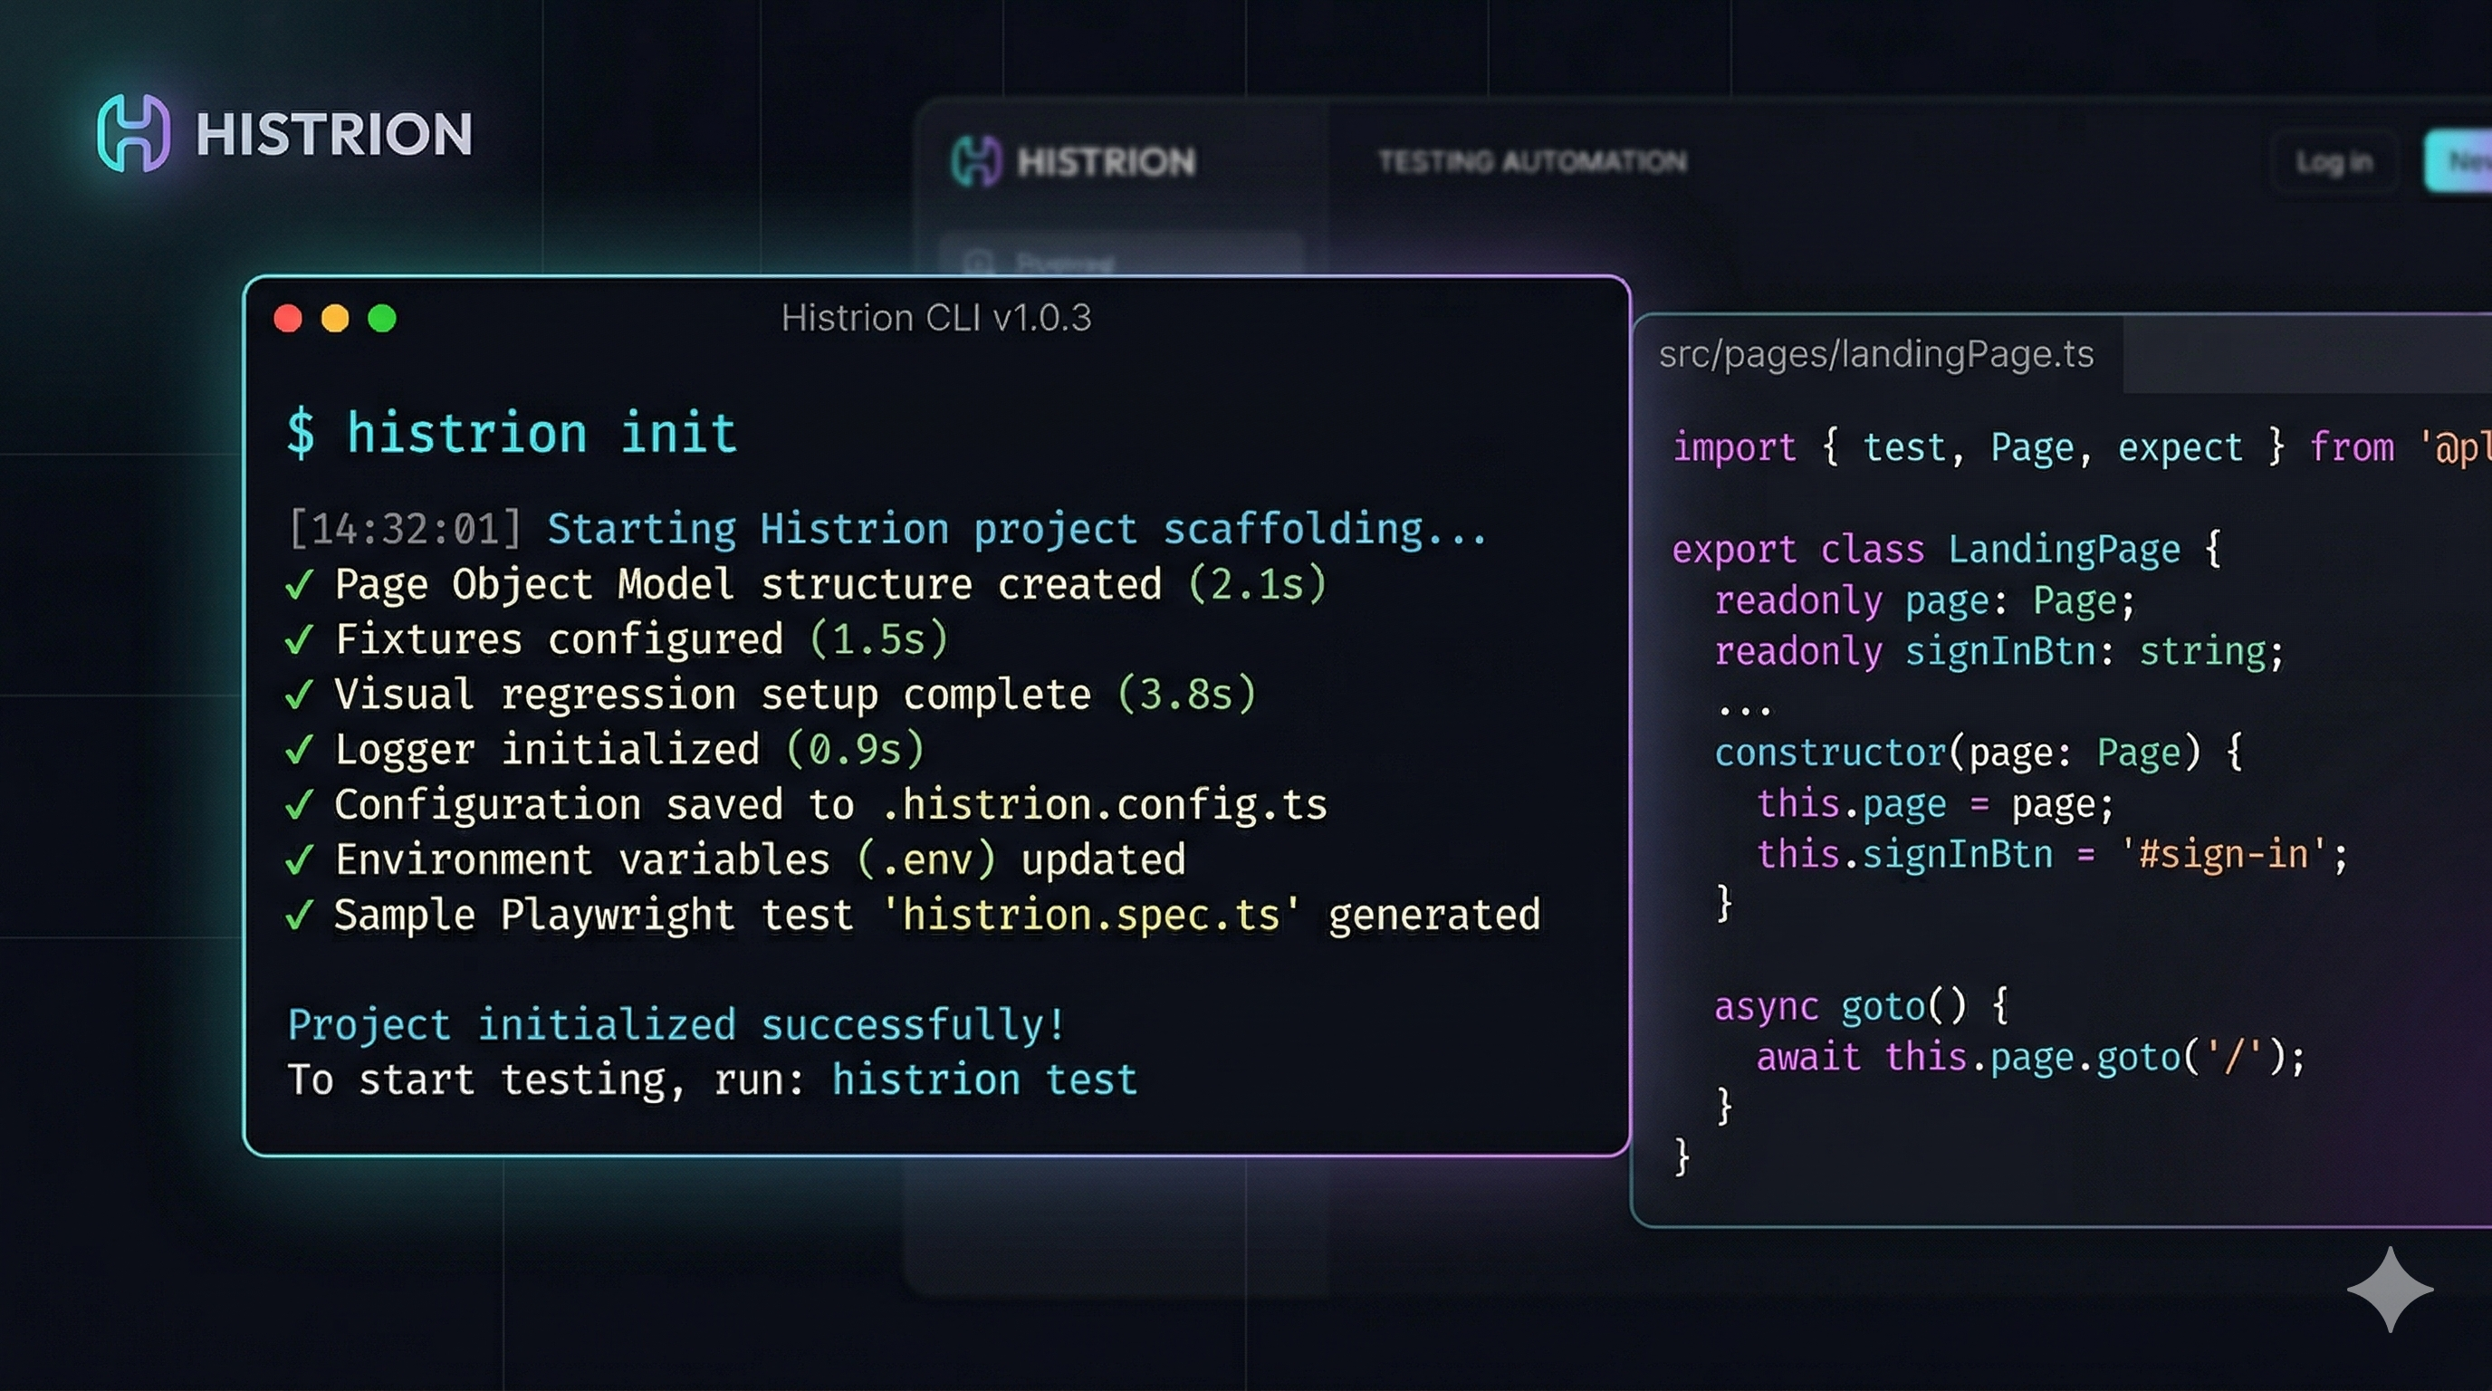The image size is (2492, 1391).
Task: Click the checkmark next to 'Visual regression setup complete'
Action: (301, 694)
